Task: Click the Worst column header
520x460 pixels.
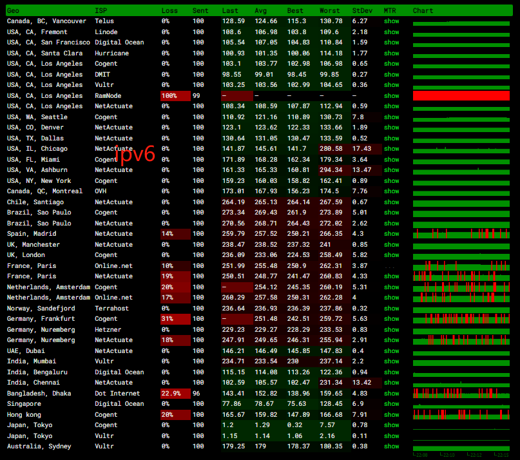Action: tap(330, 10)
